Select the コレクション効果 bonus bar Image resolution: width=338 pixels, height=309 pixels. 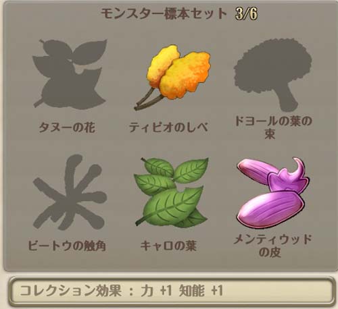click(172, 291)
